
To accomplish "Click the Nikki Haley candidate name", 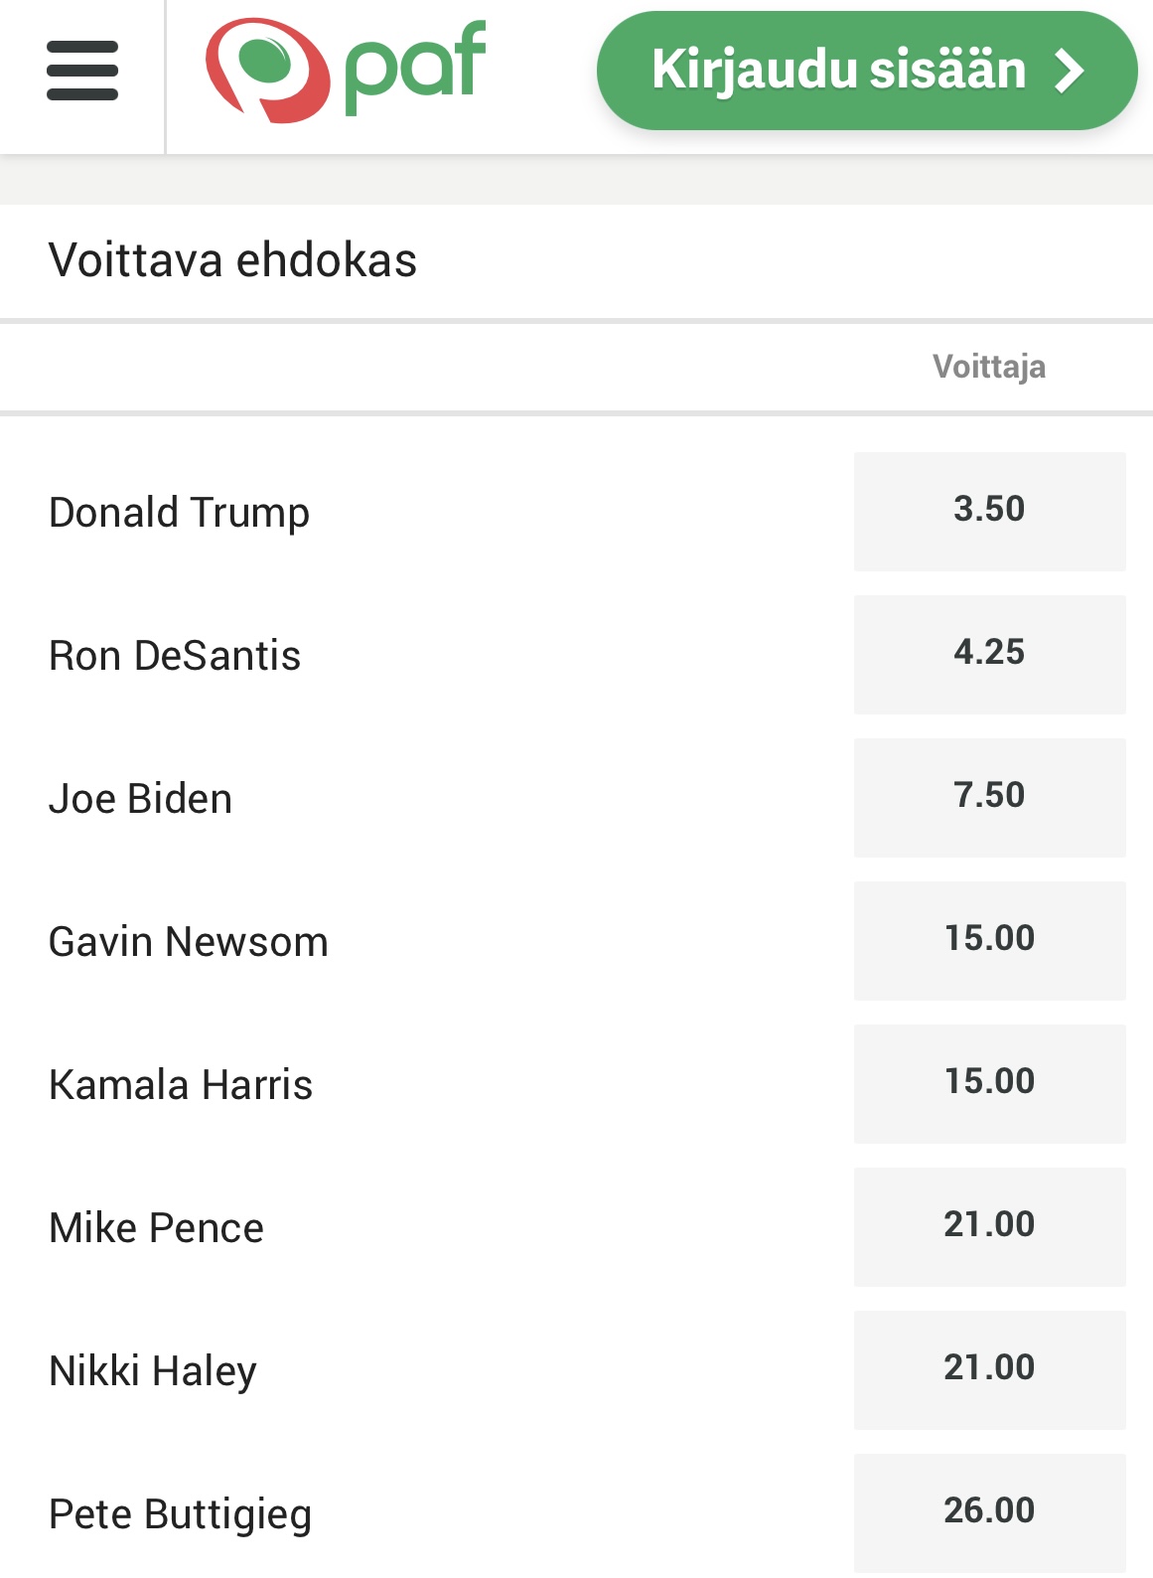I will (x=153, y=1371).
